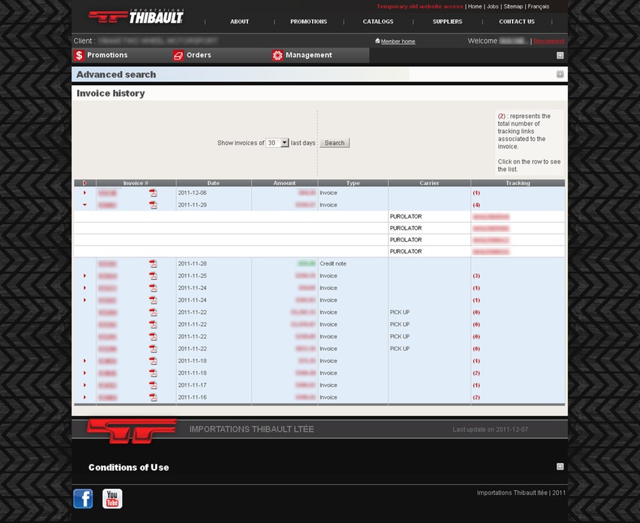Open the Facebook page icon
640x523 pixels.
point(83,498)
